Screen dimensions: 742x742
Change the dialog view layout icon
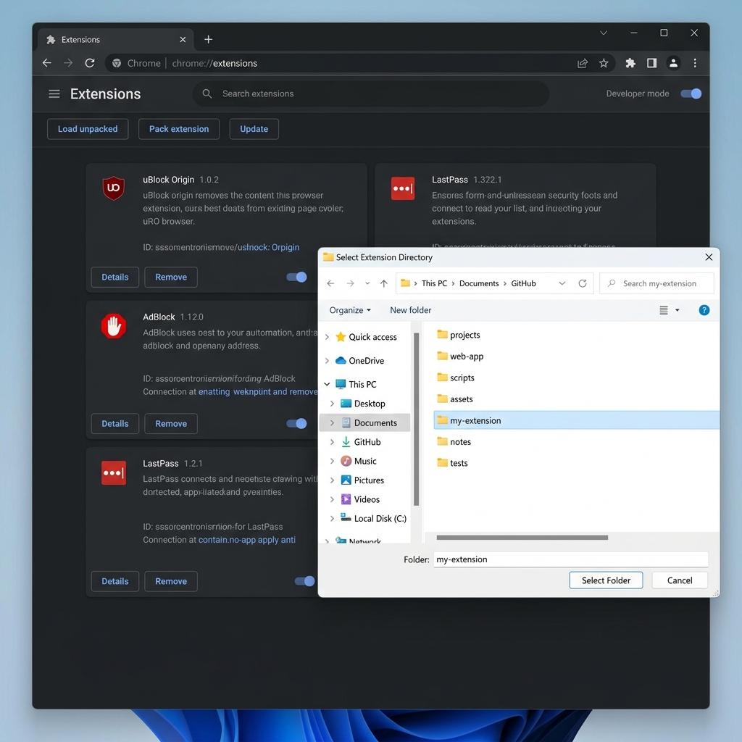point(664,310)
